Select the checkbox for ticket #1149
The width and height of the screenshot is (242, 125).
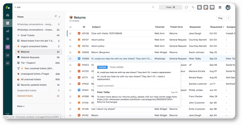tap(70, 109)
